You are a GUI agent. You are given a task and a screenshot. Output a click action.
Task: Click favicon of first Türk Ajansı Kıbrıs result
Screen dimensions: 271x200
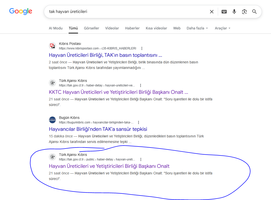click(x=52, y=83)
